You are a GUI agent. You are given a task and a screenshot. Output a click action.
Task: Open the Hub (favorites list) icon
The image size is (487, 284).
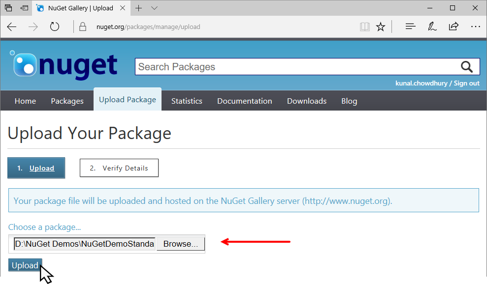[410, 27]
